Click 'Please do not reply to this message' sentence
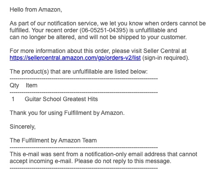Screen dimensions: 216x176 123,161
